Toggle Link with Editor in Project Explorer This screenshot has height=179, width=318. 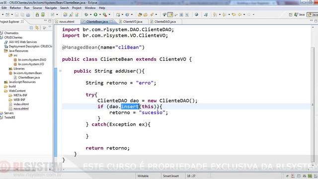(37, 28)
